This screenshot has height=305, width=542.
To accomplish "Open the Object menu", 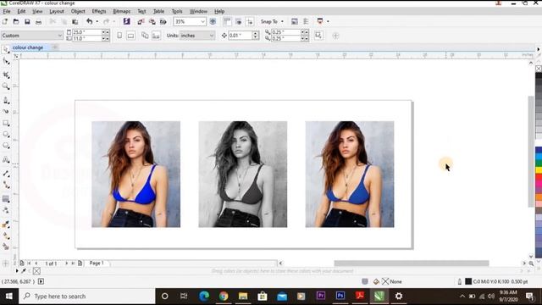I will tap(78, 11).
